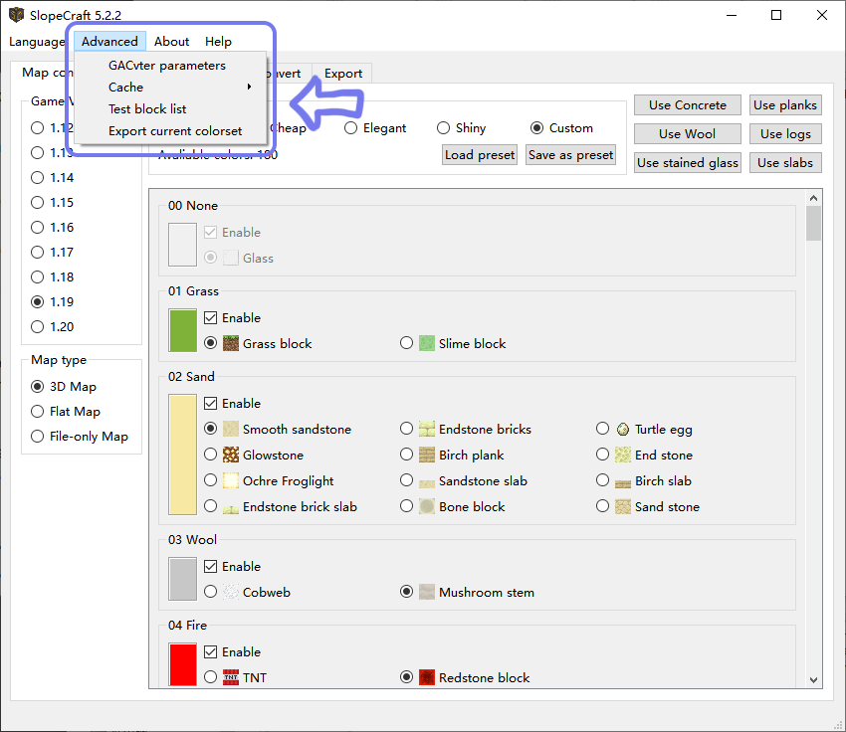Click the TNT block icon
846x732 pixels.
231,677
